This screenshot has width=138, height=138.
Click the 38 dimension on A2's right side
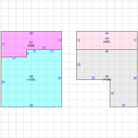pos(135,78)
